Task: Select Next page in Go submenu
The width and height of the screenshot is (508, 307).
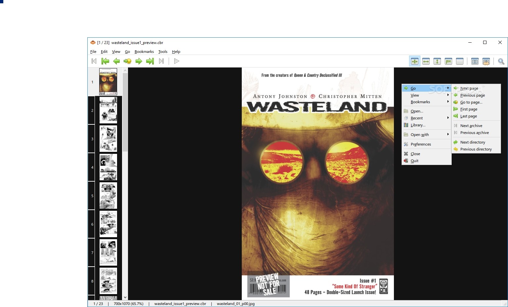Action: coord(476,88)
